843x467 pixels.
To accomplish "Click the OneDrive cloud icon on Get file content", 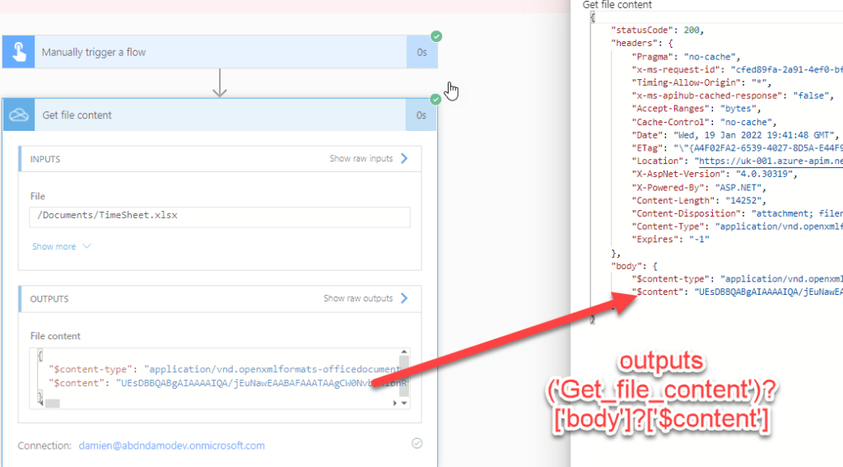I will (18, 115).
